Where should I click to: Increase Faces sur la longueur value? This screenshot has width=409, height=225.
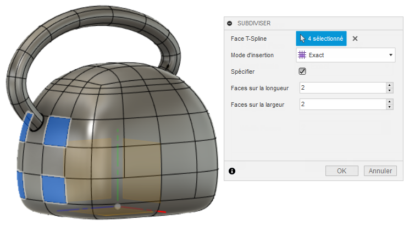[x=389, y=85]
